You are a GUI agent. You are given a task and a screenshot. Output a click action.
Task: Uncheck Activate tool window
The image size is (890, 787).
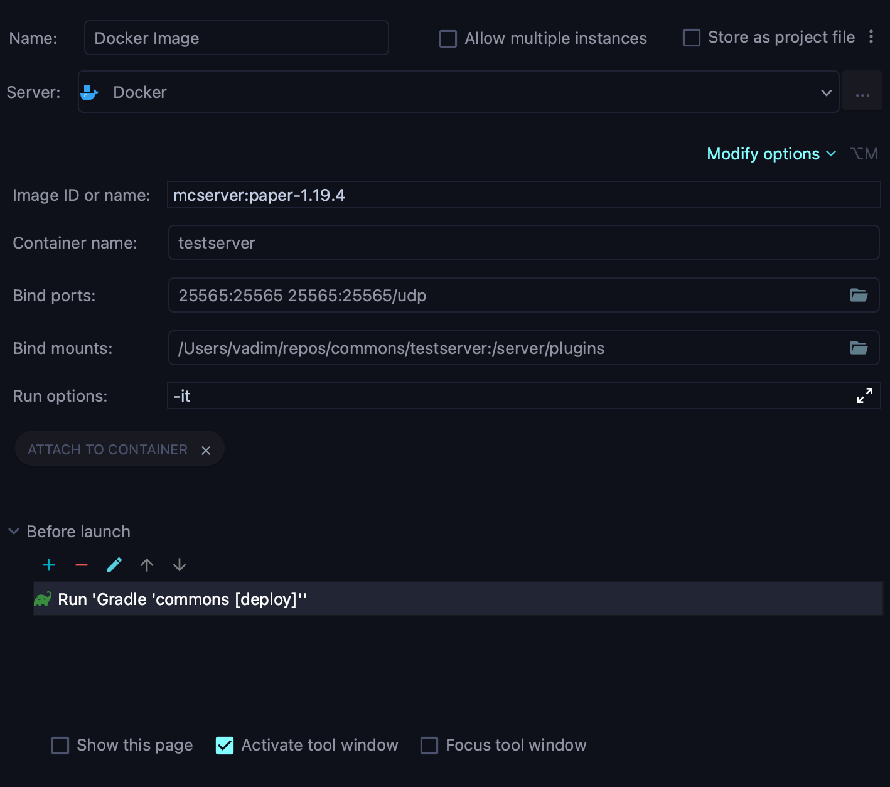coord(225,746)
